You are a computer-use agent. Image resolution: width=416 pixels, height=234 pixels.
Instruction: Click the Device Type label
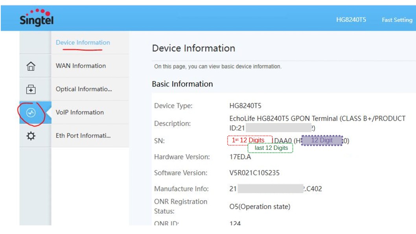pos(173,106)
